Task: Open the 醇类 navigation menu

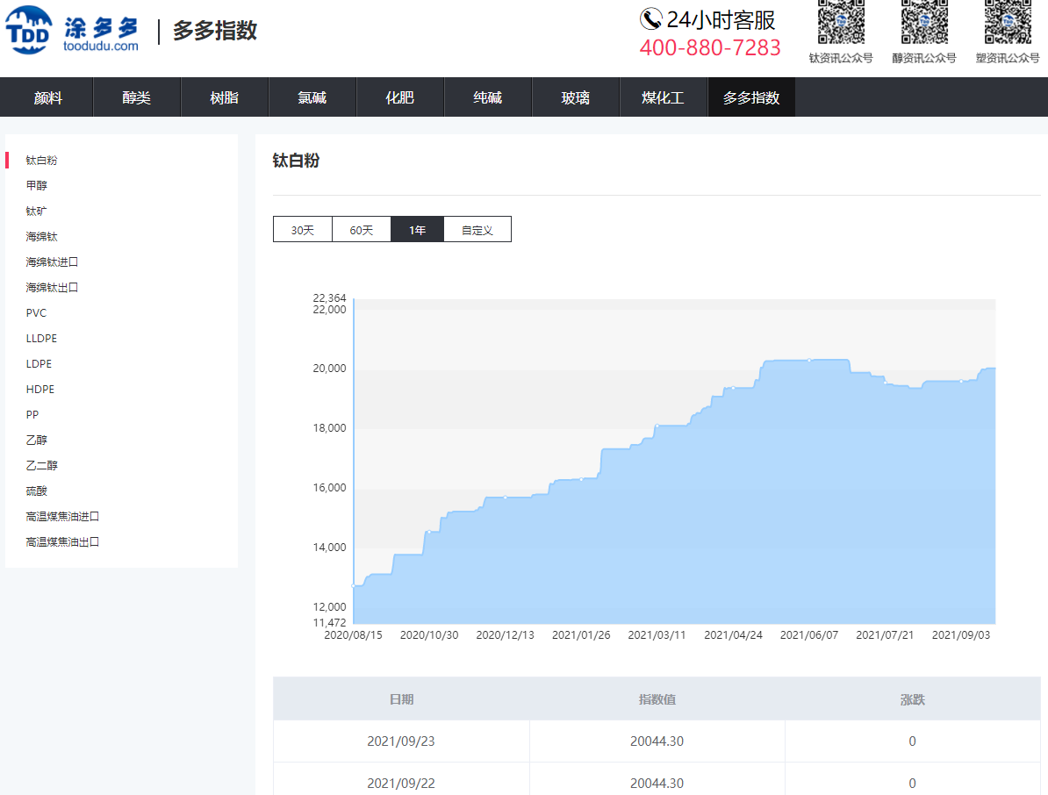Action: click(x=136, y=97)
